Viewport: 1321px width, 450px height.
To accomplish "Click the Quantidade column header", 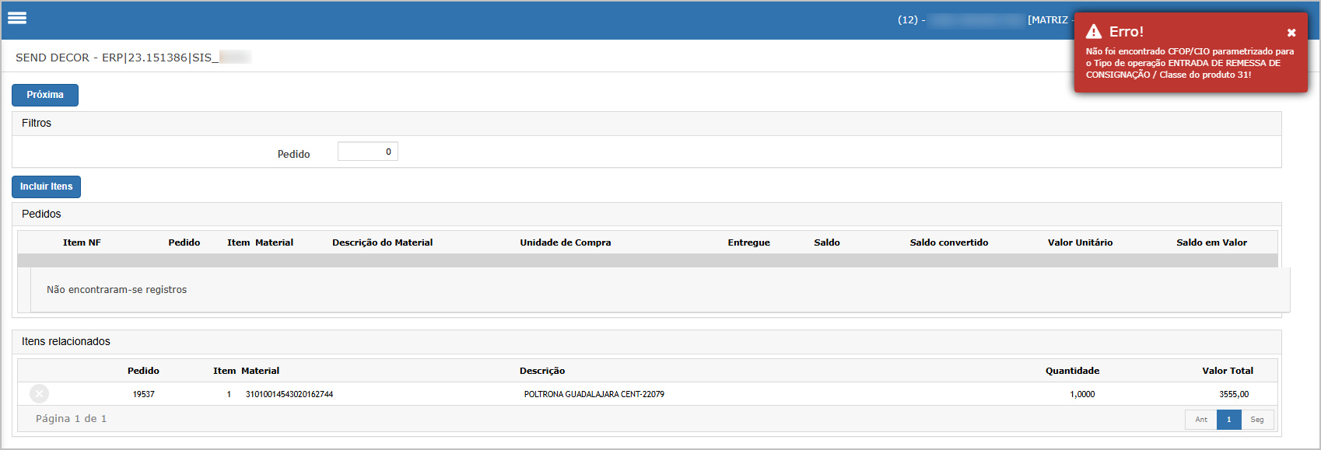I will [x=1073, y=371].
